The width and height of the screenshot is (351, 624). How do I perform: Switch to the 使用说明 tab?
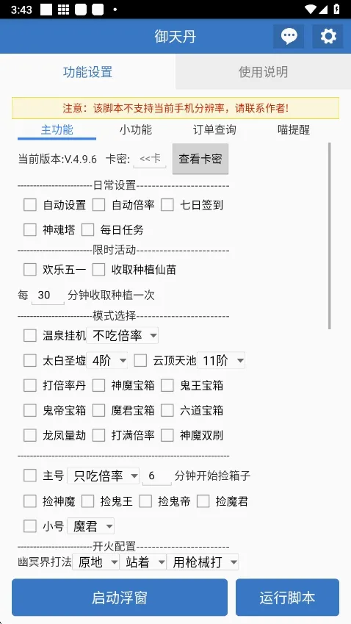coord(263,72)
